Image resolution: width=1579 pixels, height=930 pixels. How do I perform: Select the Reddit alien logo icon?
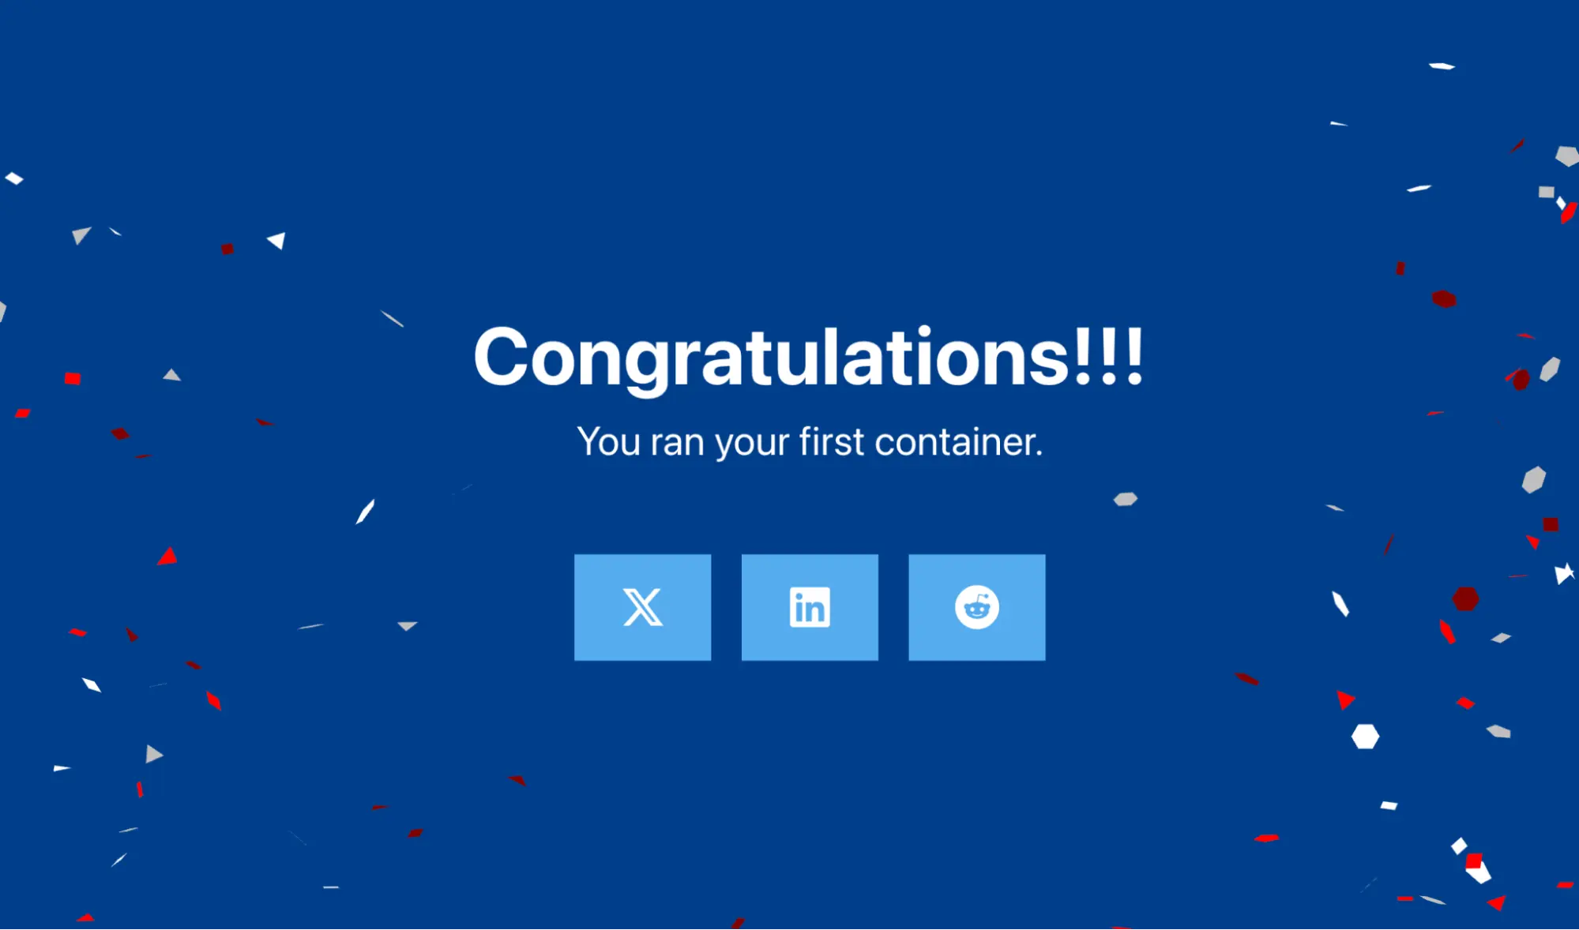pos(975,607)
